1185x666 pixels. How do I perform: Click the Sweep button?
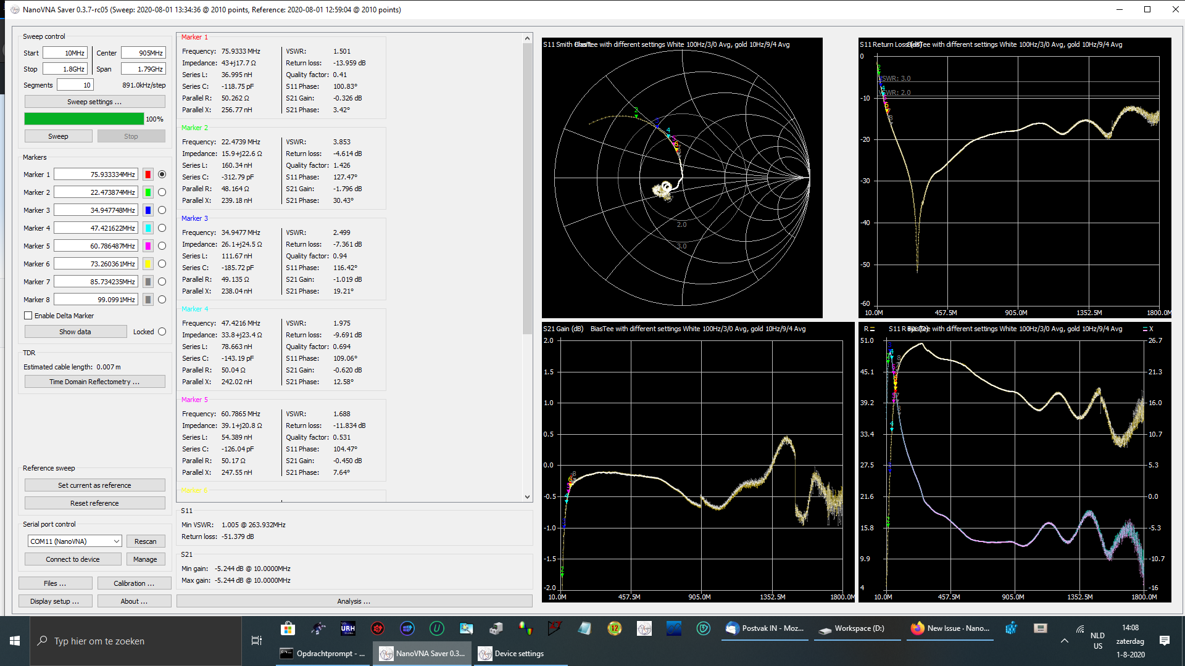[58, 136]
